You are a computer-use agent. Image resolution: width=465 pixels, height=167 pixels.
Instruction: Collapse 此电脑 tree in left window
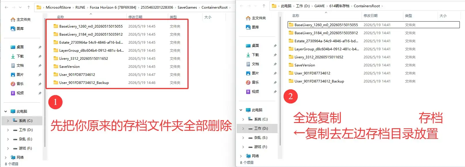(6, 112)
